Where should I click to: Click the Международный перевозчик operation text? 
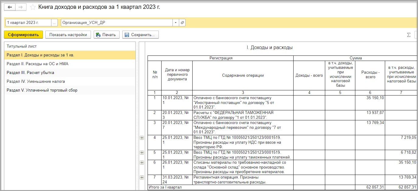[243, 127]
